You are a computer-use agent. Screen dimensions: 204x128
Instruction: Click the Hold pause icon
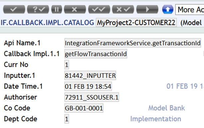point(57,9)
